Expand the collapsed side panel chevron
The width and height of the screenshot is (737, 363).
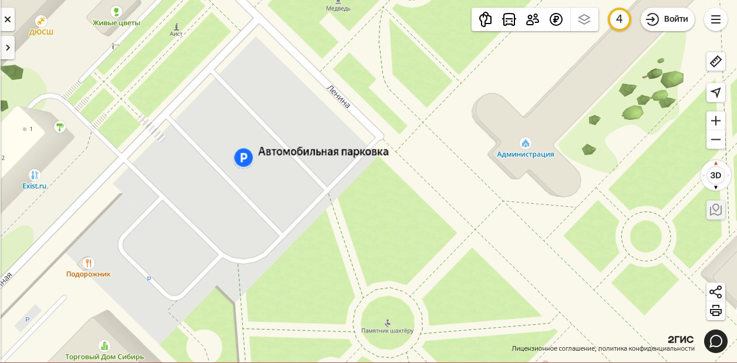click(x=7, y=48)
